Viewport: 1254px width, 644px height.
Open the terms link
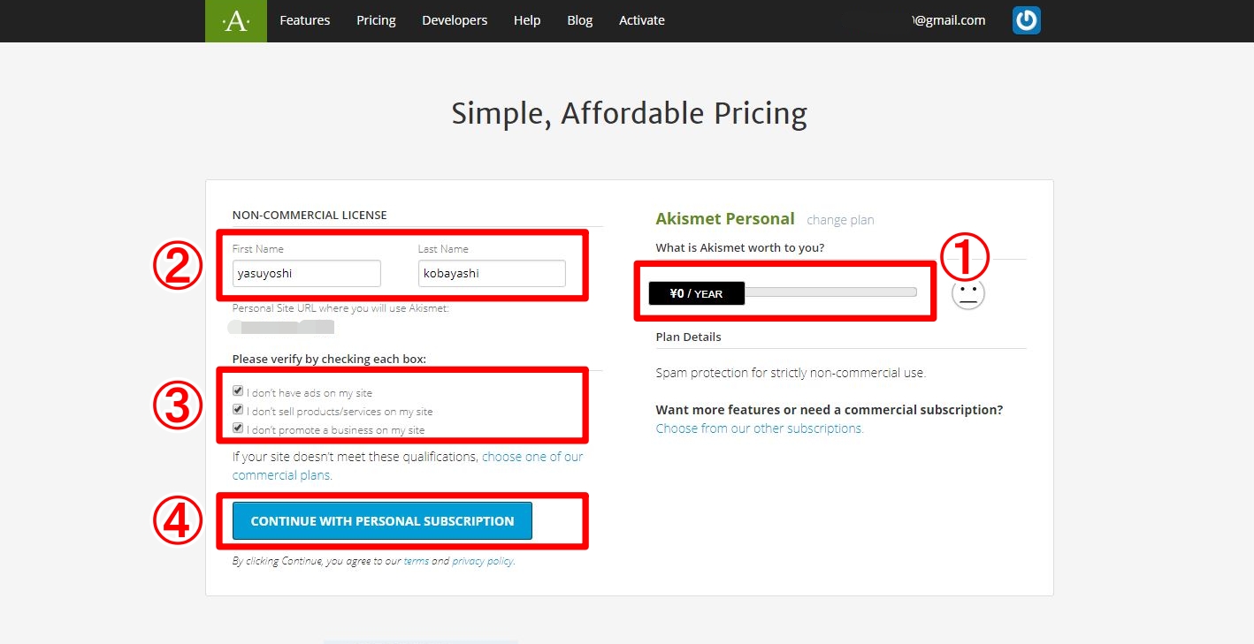416,561
